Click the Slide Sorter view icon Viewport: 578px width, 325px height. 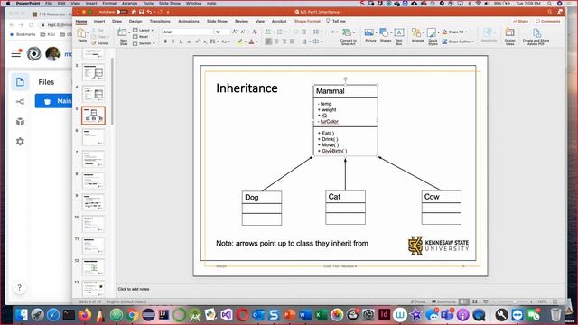click(475, 302)
